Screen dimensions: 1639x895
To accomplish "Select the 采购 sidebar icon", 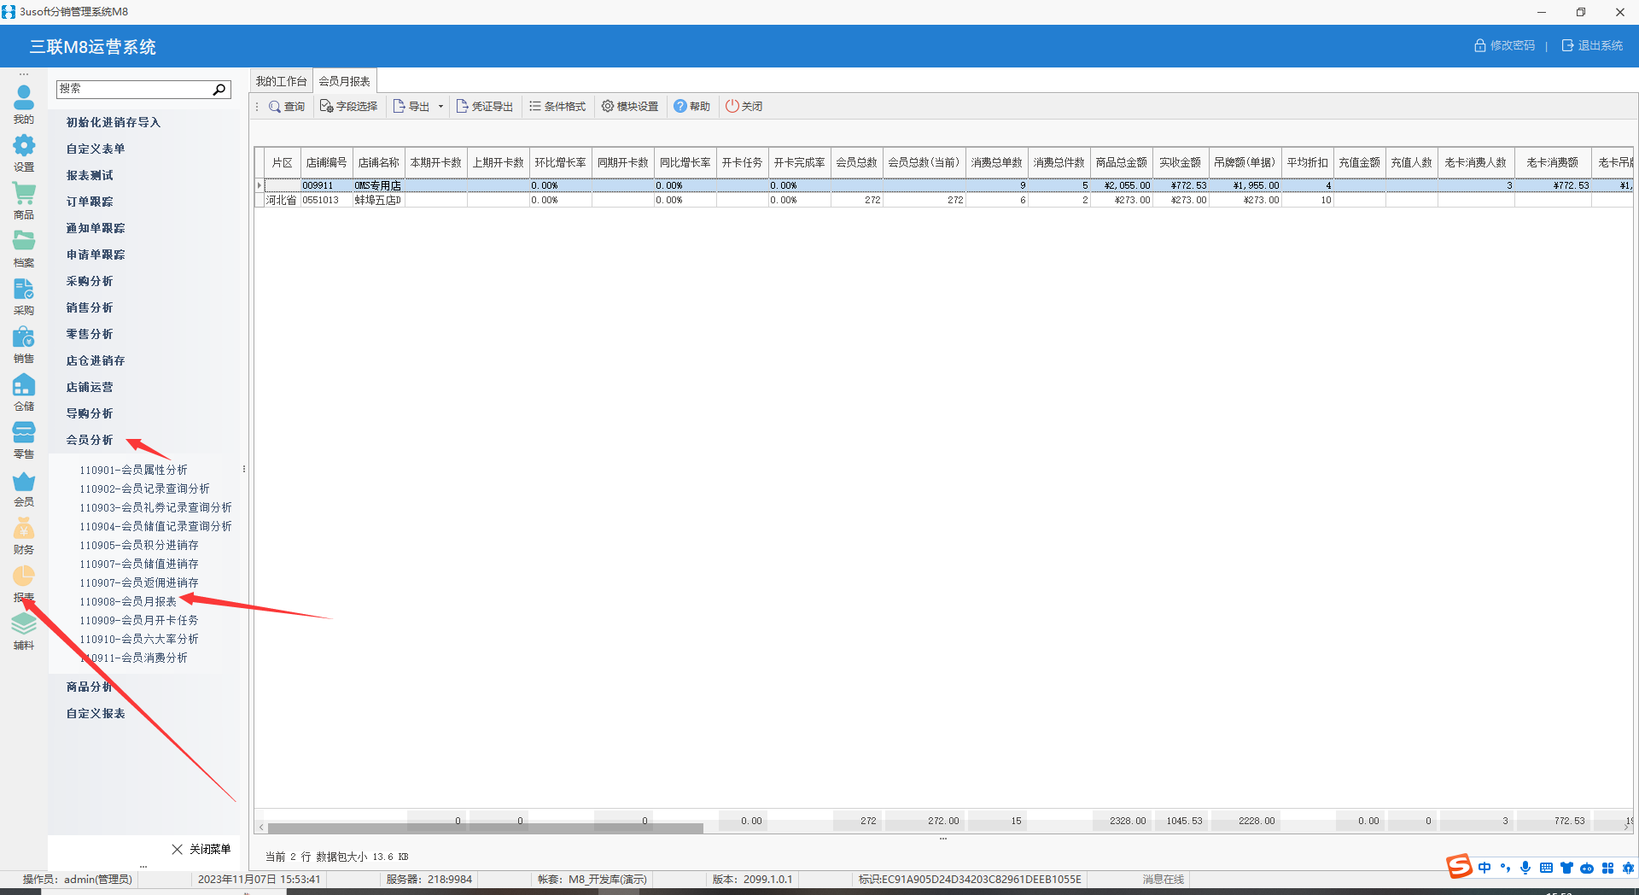I will click(24, 296).
